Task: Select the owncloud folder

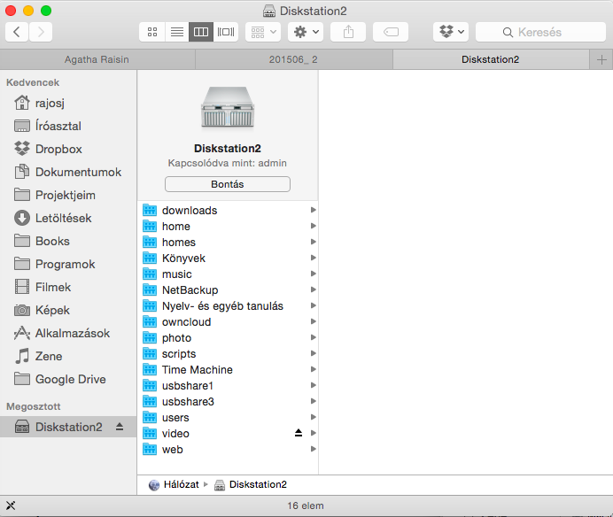Action: (228, 322)
